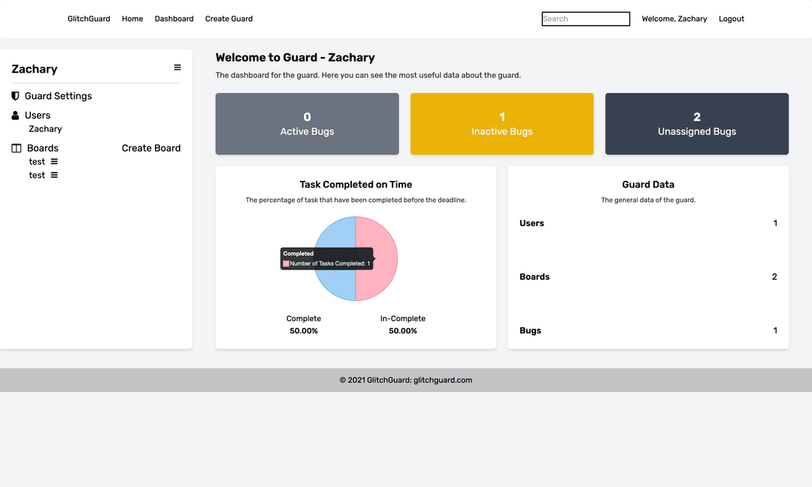Click Create Board in the sidebar

click(x=151, y=149)
